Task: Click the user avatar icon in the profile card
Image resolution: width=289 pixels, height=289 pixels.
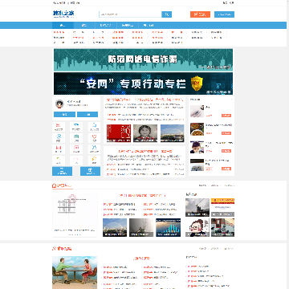Action: tap(59, 104)
